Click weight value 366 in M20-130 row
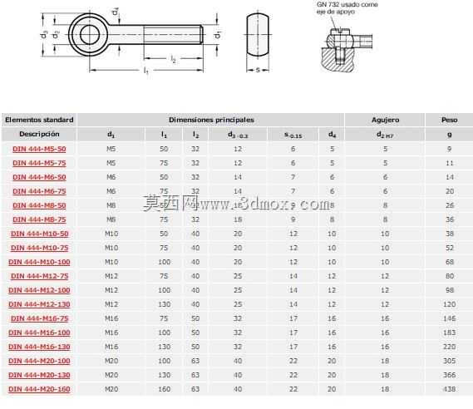This screenshot has height=409, width=473. pos(450,375)
